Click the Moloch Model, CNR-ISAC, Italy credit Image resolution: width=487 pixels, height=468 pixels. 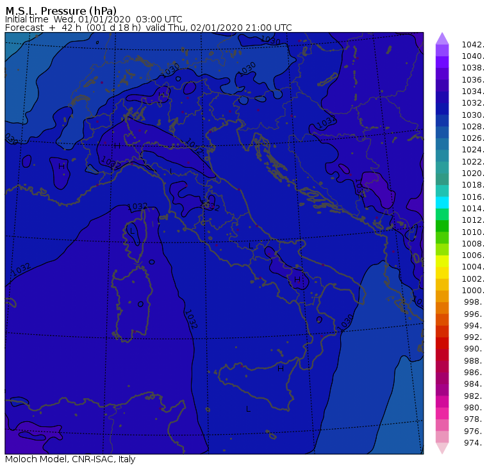70,459
